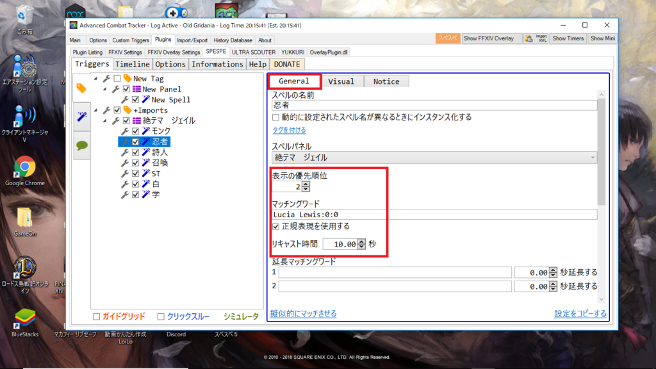Open the Custom Triggers tab
Screen dimensions: 656x369
(131, 40)
